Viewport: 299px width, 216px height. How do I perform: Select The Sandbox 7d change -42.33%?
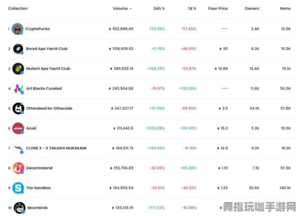click(x=189, y=188)
